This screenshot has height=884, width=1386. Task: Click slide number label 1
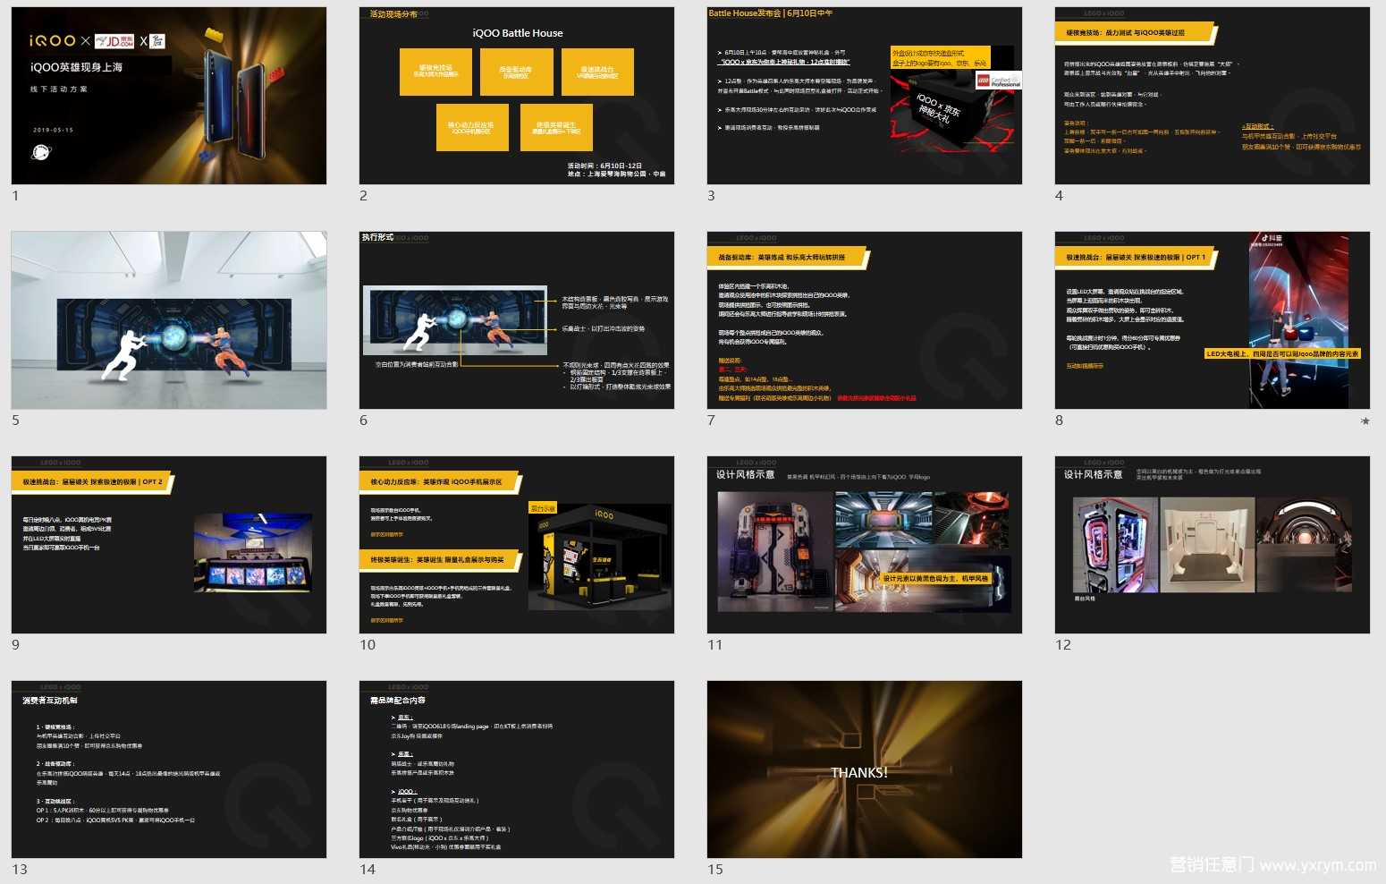pyautogui.click(x=15, y=196)
